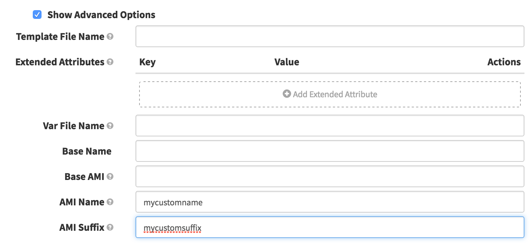531x246 pixels.
Task: Click the AMI Suffix field containing mycustomsuffix
Action: [x=330, y=227]
